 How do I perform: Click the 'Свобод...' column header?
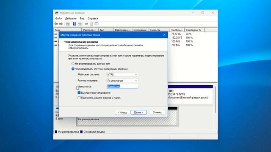click(x=177, y=30)
